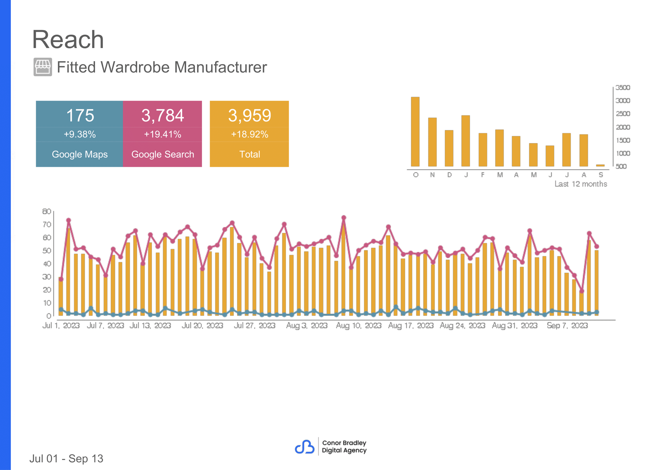Click the +19.41% Google Search change value
Viewport: 665px width, 470px height.
pyautogui.click(x=162, y=134)
